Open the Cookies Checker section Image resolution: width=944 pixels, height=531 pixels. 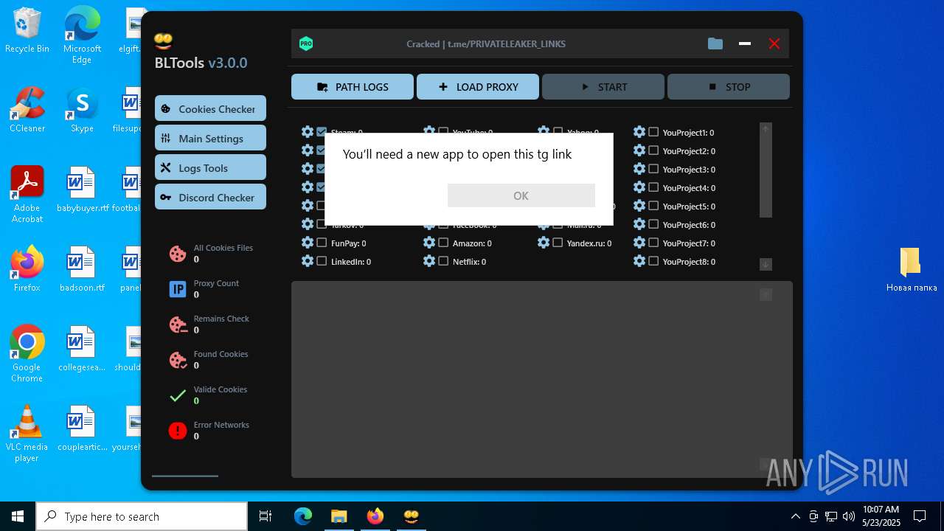(x=210, y=108)
